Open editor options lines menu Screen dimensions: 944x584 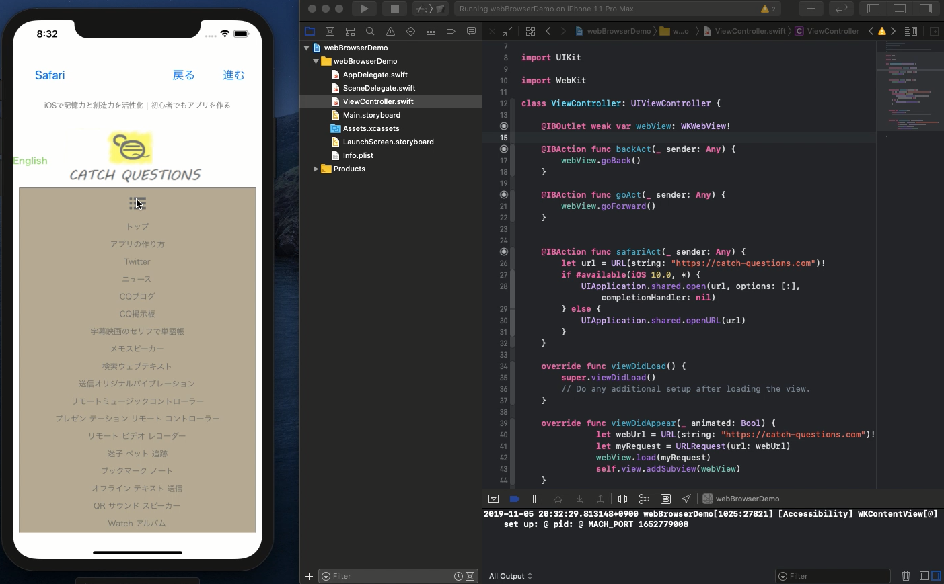911,31
